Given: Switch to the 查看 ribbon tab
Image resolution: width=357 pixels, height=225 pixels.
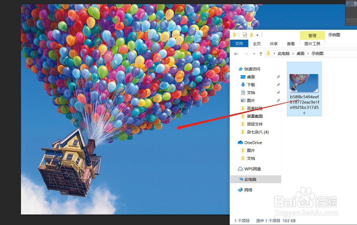Looking at the screenshot, I should (291, 44).
